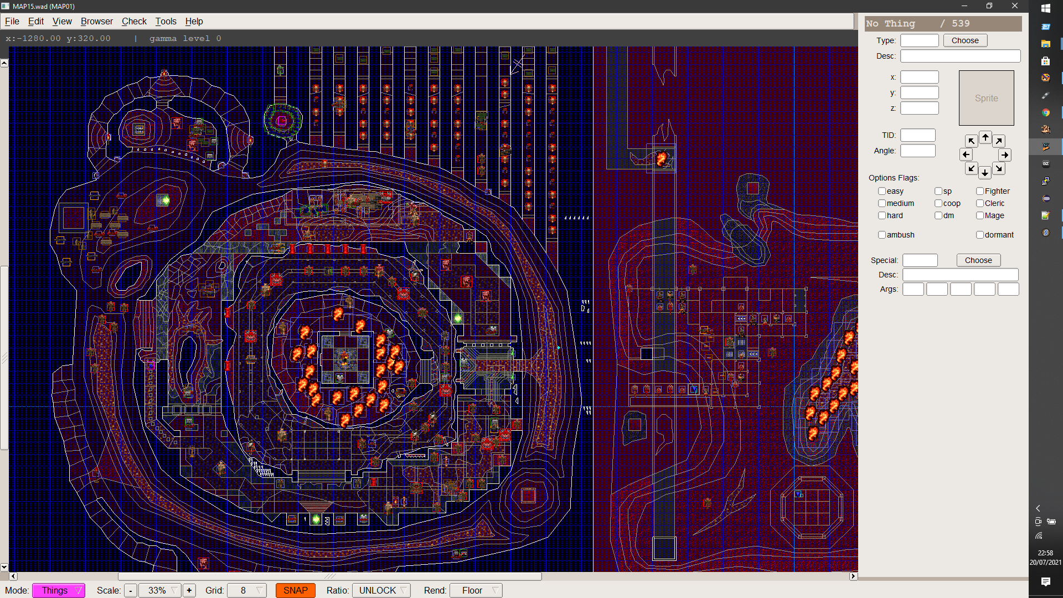Toggle the coop game mode flag

click(x=938, y=203)
